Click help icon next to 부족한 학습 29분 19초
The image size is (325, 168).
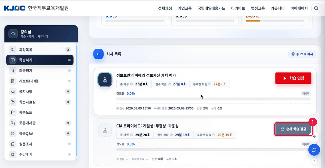tap(214, 135)
